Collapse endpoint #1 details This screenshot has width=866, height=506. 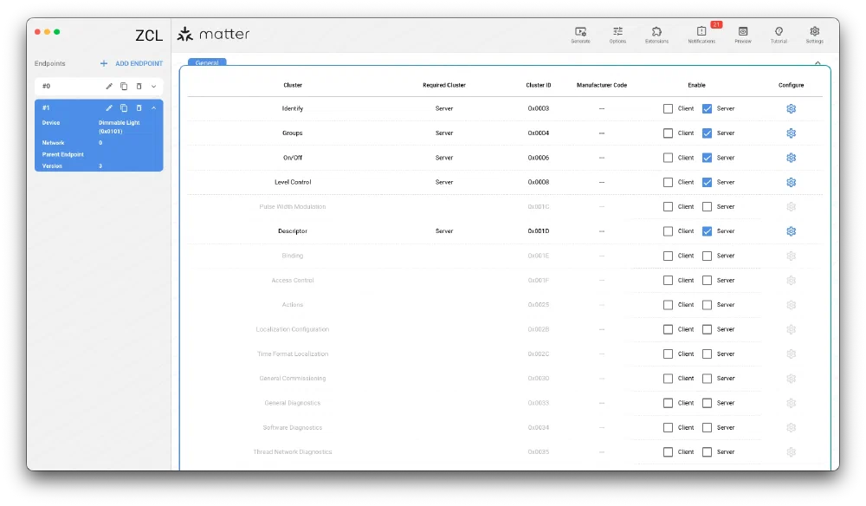[x=153, y=107]
